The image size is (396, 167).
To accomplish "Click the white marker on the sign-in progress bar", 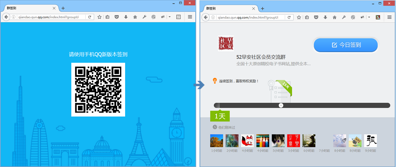I will tap(281, 105).
